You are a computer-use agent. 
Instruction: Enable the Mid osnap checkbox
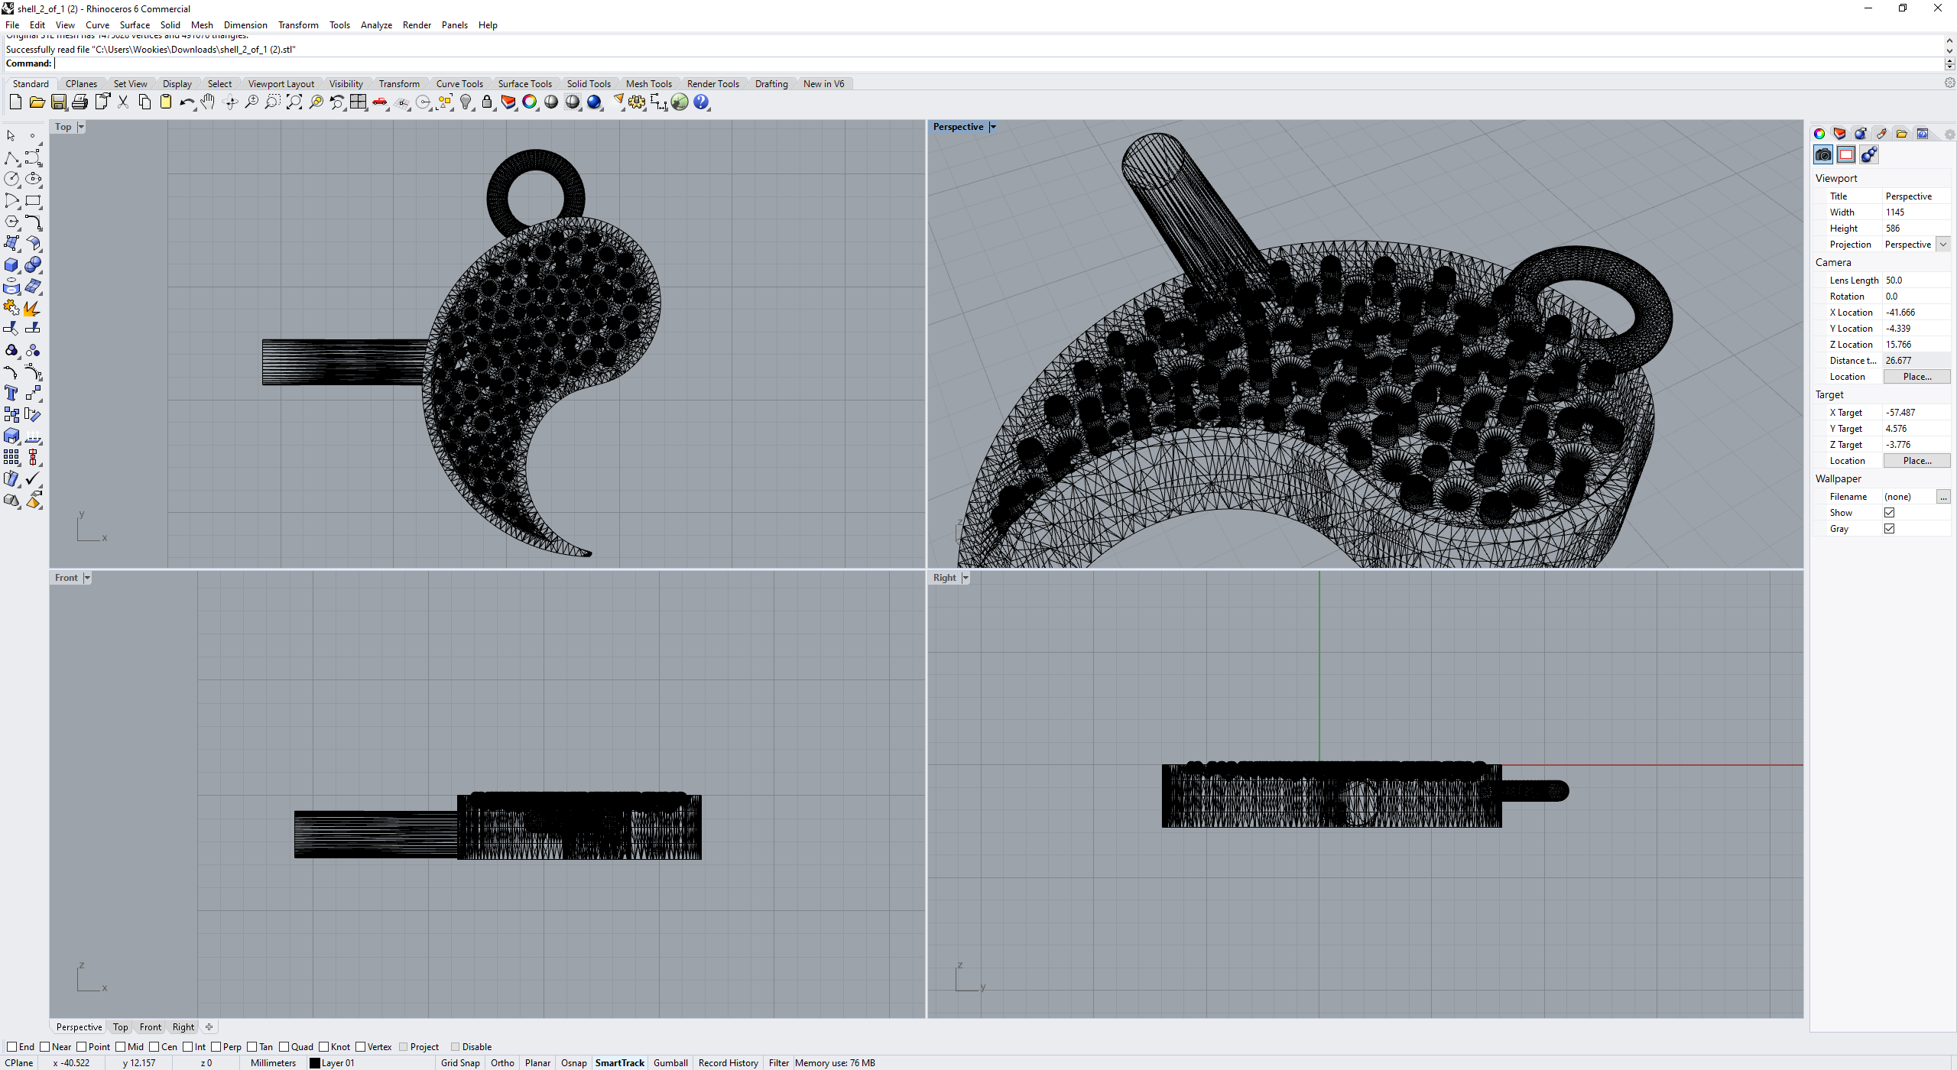coord(121,1047)
